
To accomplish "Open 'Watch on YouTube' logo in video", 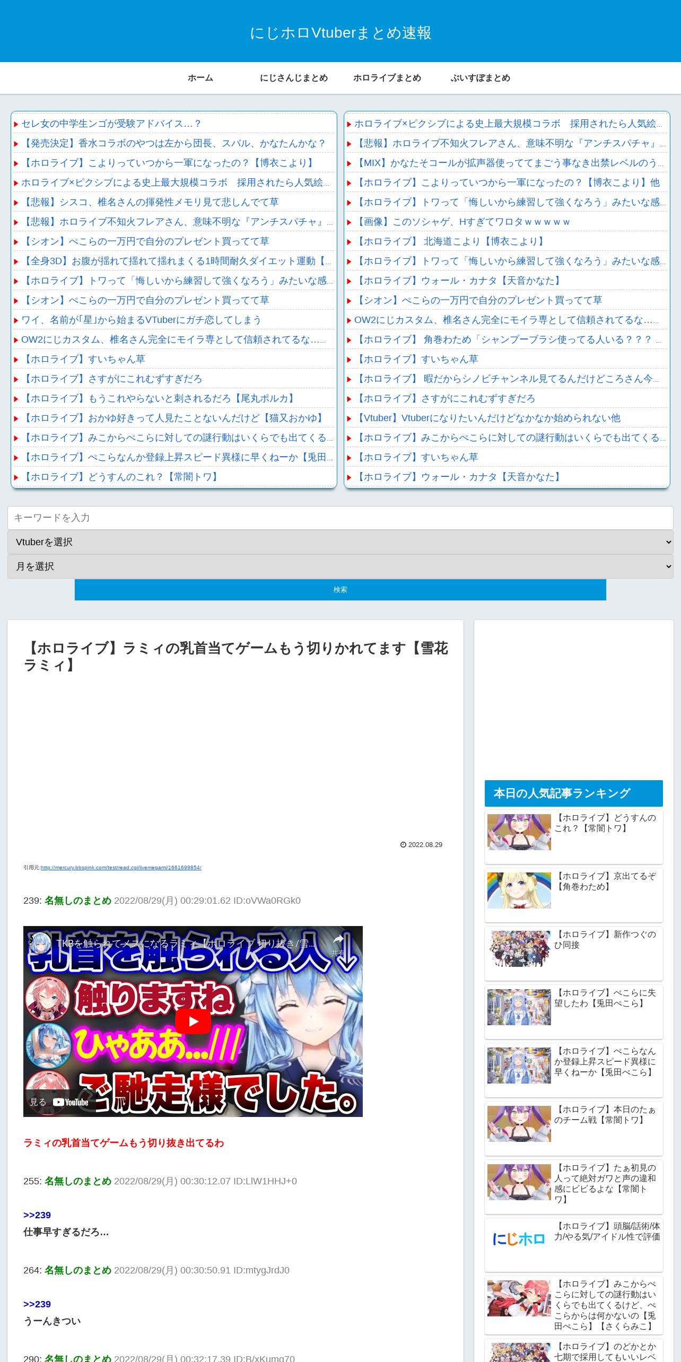I will point(71,1102).
